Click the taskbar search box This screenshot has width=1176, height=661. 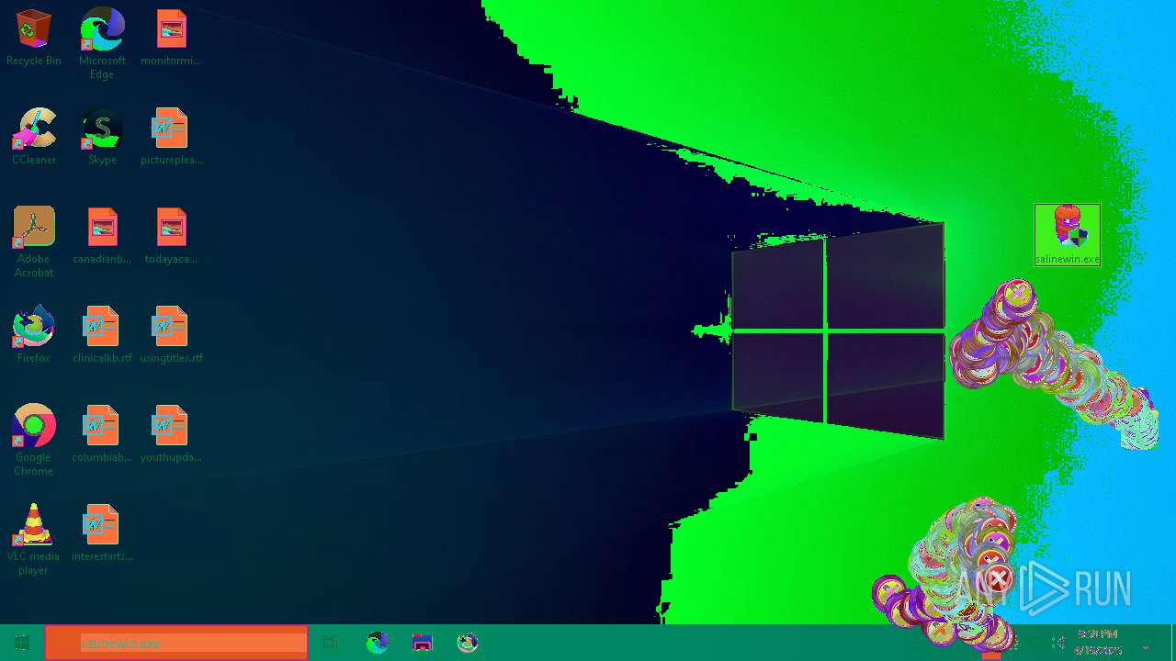(x=176, y=643)
